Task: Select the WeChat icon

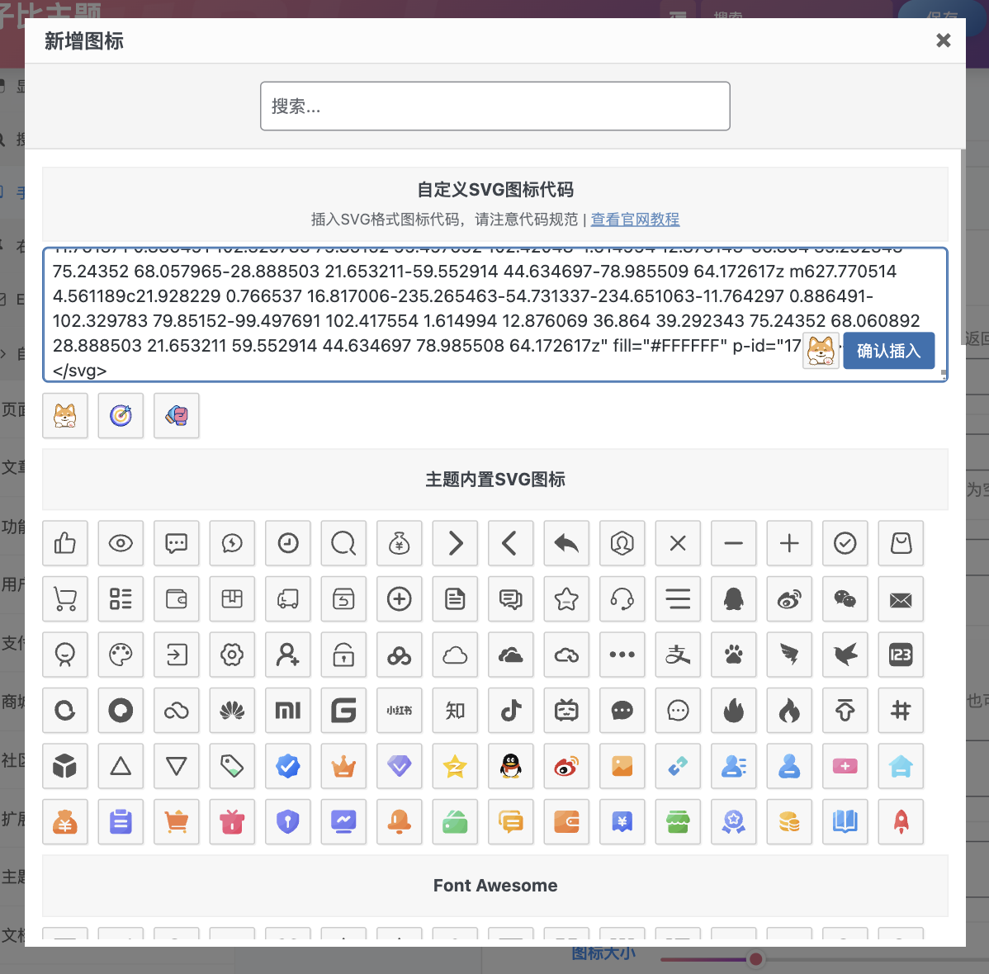Action: pyautogui.click(x=845, y=599)
